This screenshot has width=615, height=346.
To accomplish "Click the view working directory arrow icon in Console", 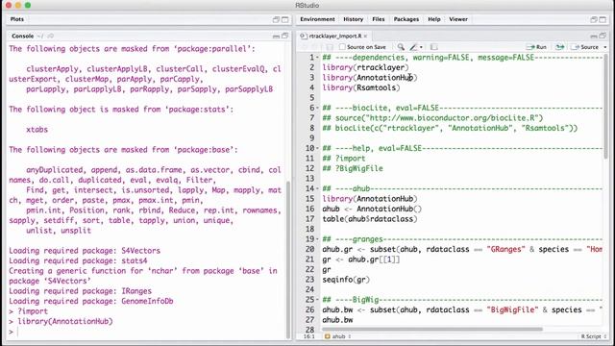I will click(x=50, y=37).
